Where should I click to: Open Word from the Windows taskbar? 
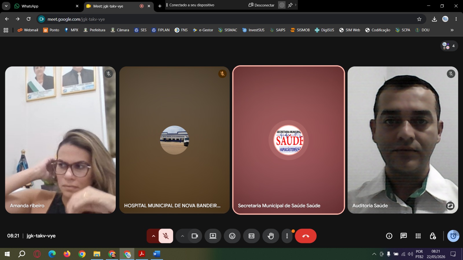tap(157, 254)
